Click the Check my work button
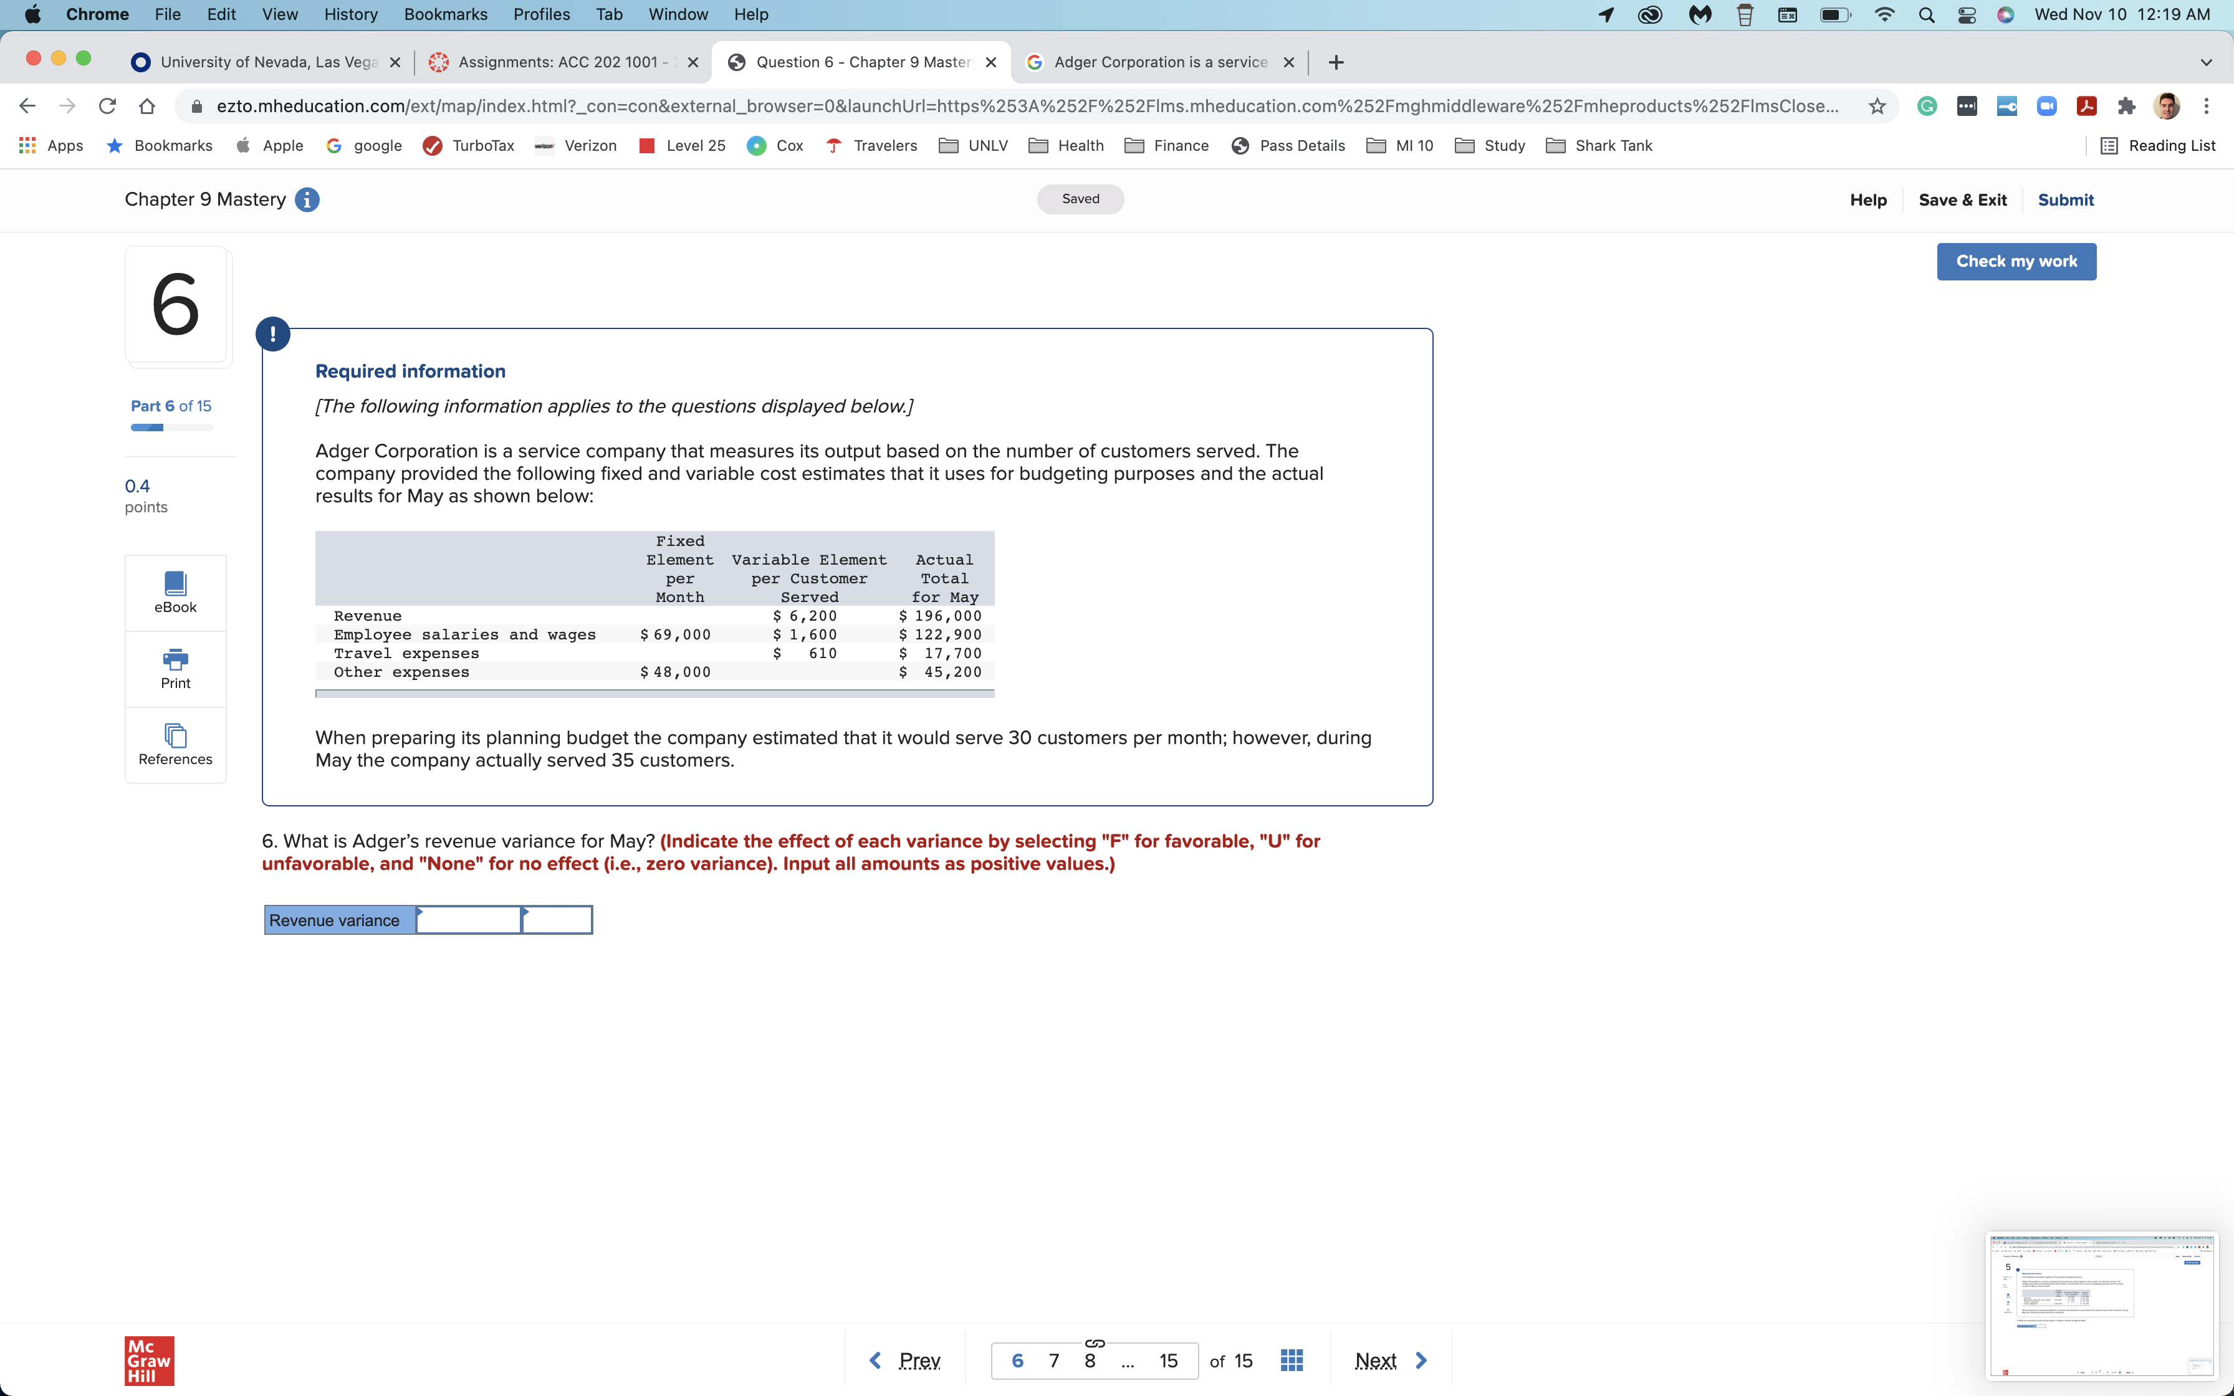Screen dimensions: 2234x1396 [x=2016, y=261]
